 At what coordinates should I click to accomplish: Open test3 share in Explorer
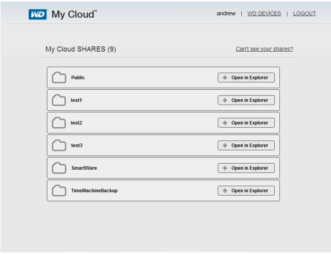[x=246, y=145]
